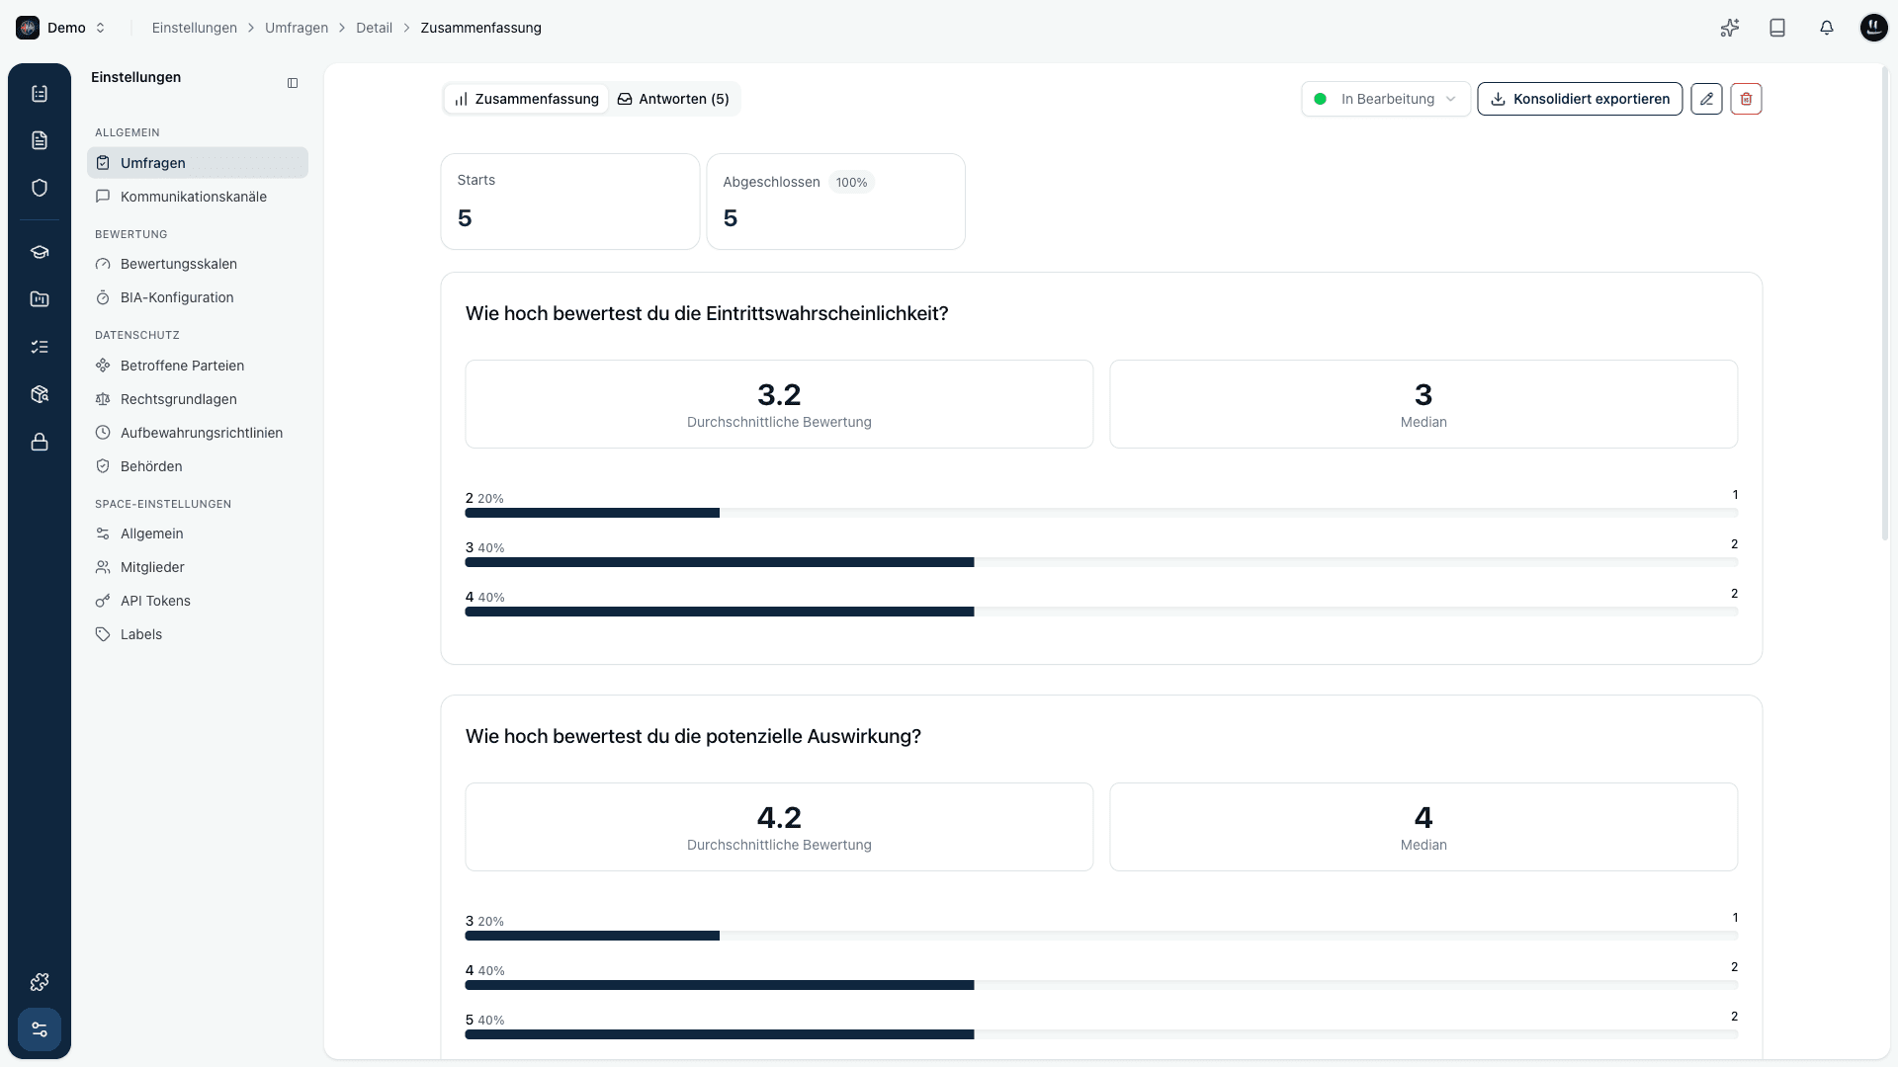Click Konsolidiert exportieren button
This screenshot has width=1898, height=1067.
pyautogui.click(x=1580, y=99)
